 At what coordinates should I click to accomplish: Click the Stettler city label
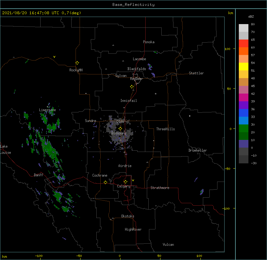coord(196,73)
